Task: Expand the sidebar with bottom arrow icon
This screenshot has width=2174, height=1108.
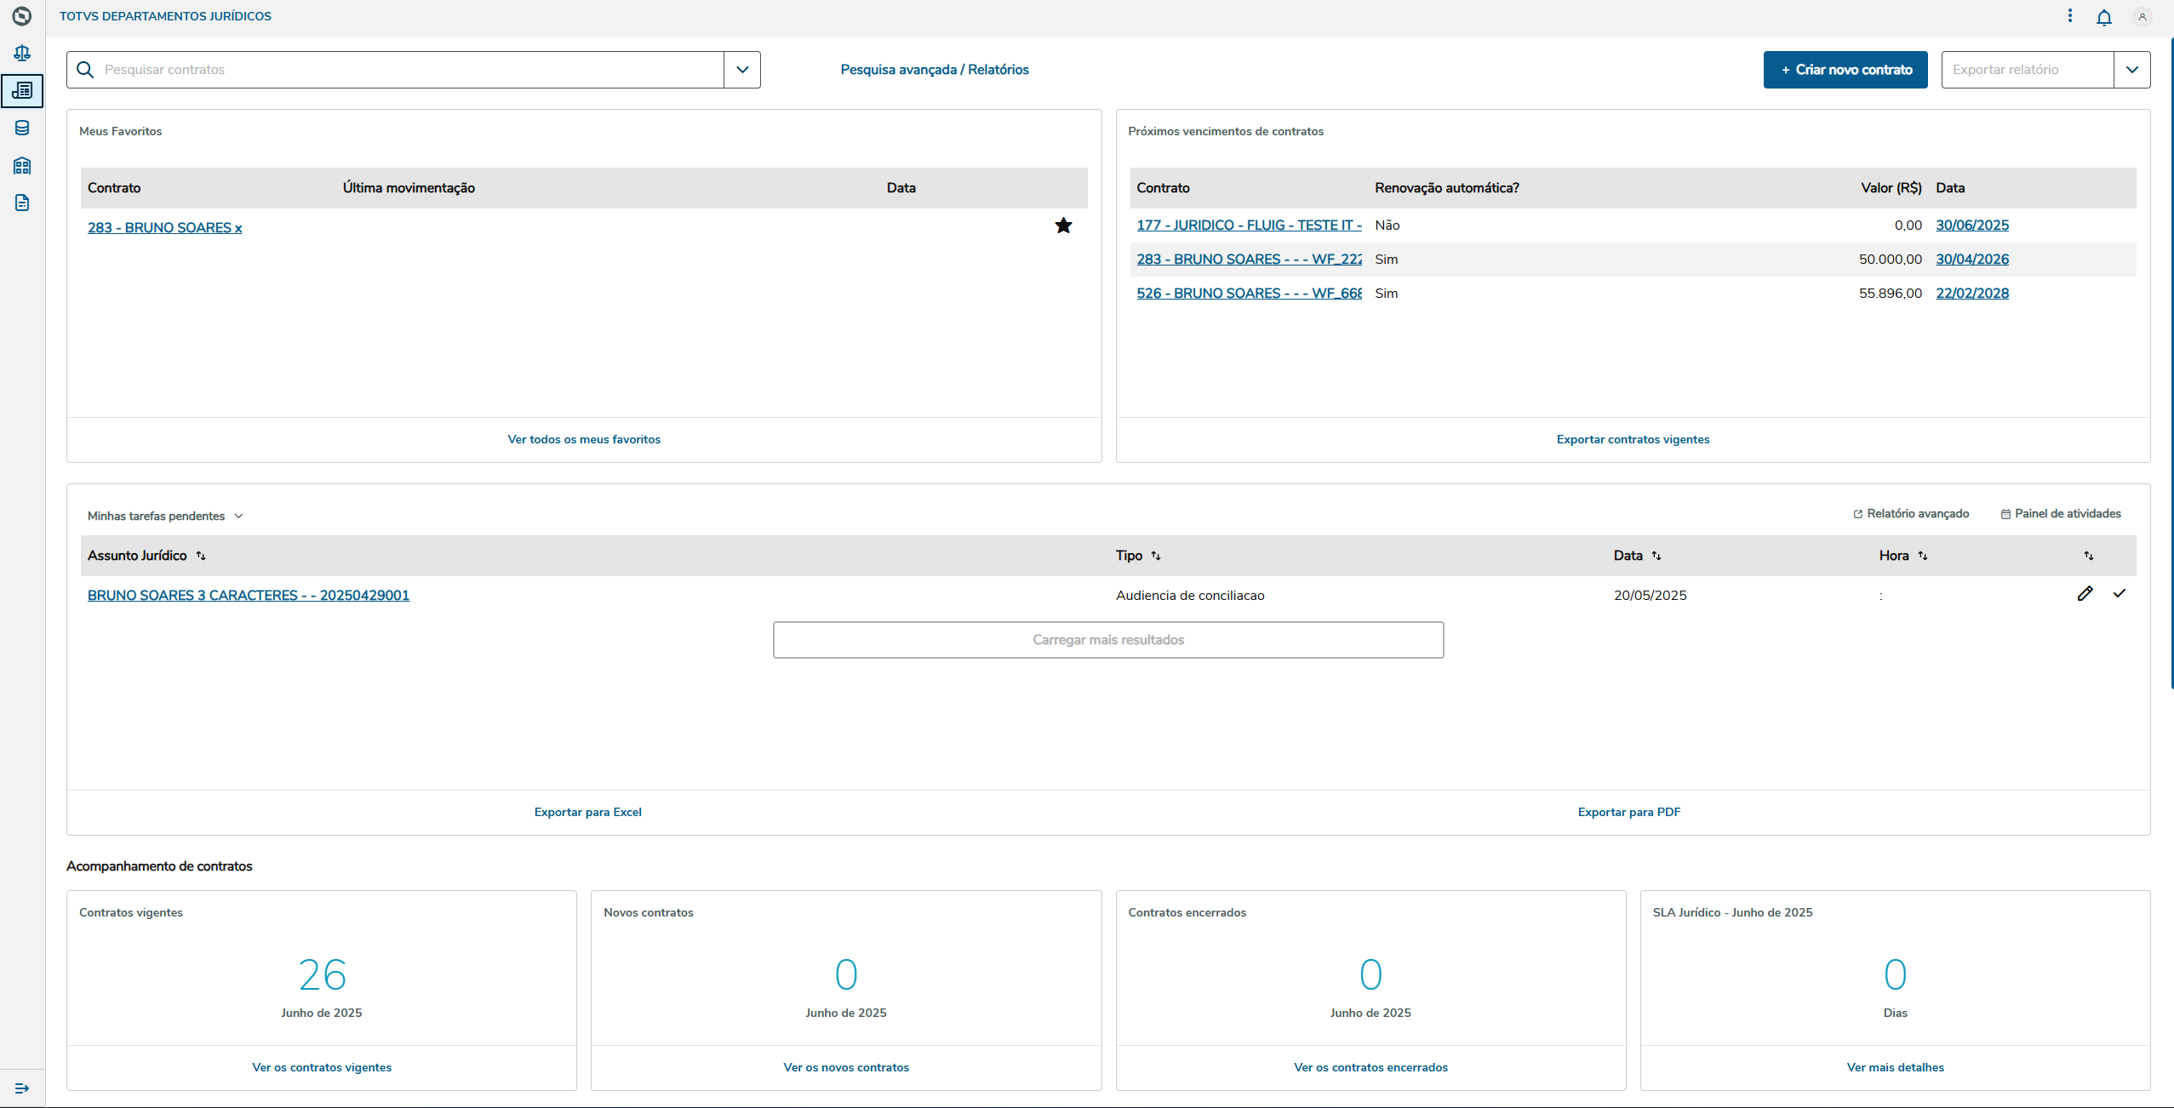Action: click(22, 1088)
